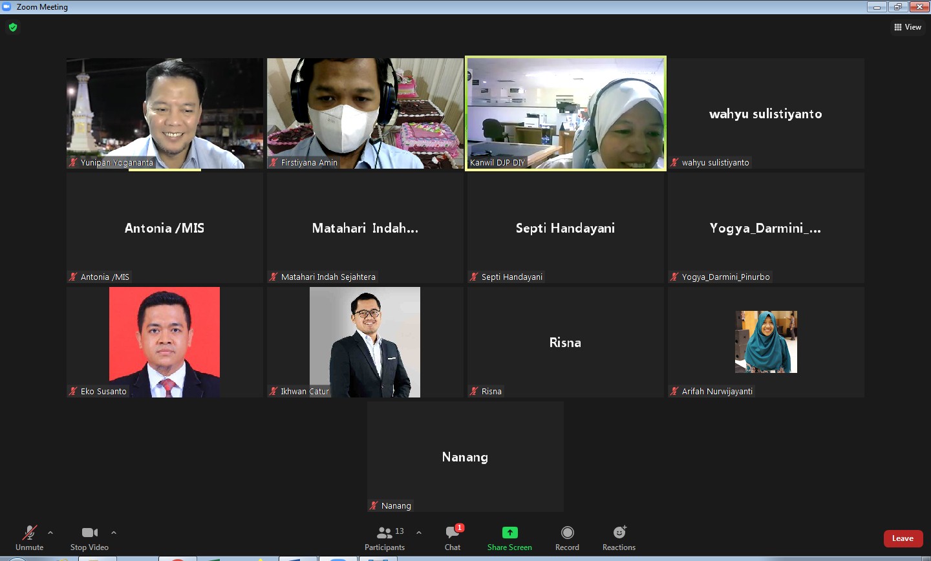Start recording with the Record button
931x561 pixels.
(x=567, y=538)
